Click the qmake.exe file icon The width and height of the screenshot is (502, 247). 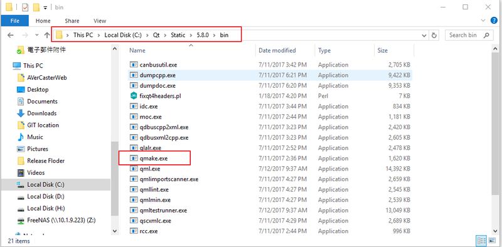click(134, 159)
